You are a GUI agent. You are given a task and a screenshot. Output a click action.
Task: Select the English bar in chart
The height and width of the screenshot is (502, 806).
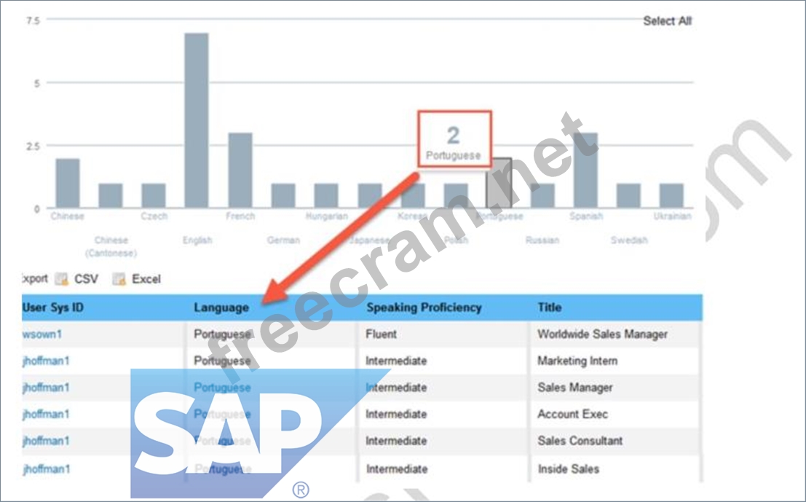(197, 120)
